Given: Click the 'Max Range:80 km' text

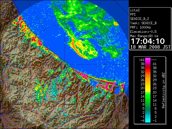Looking at the screenshot, I should [144, 36].
